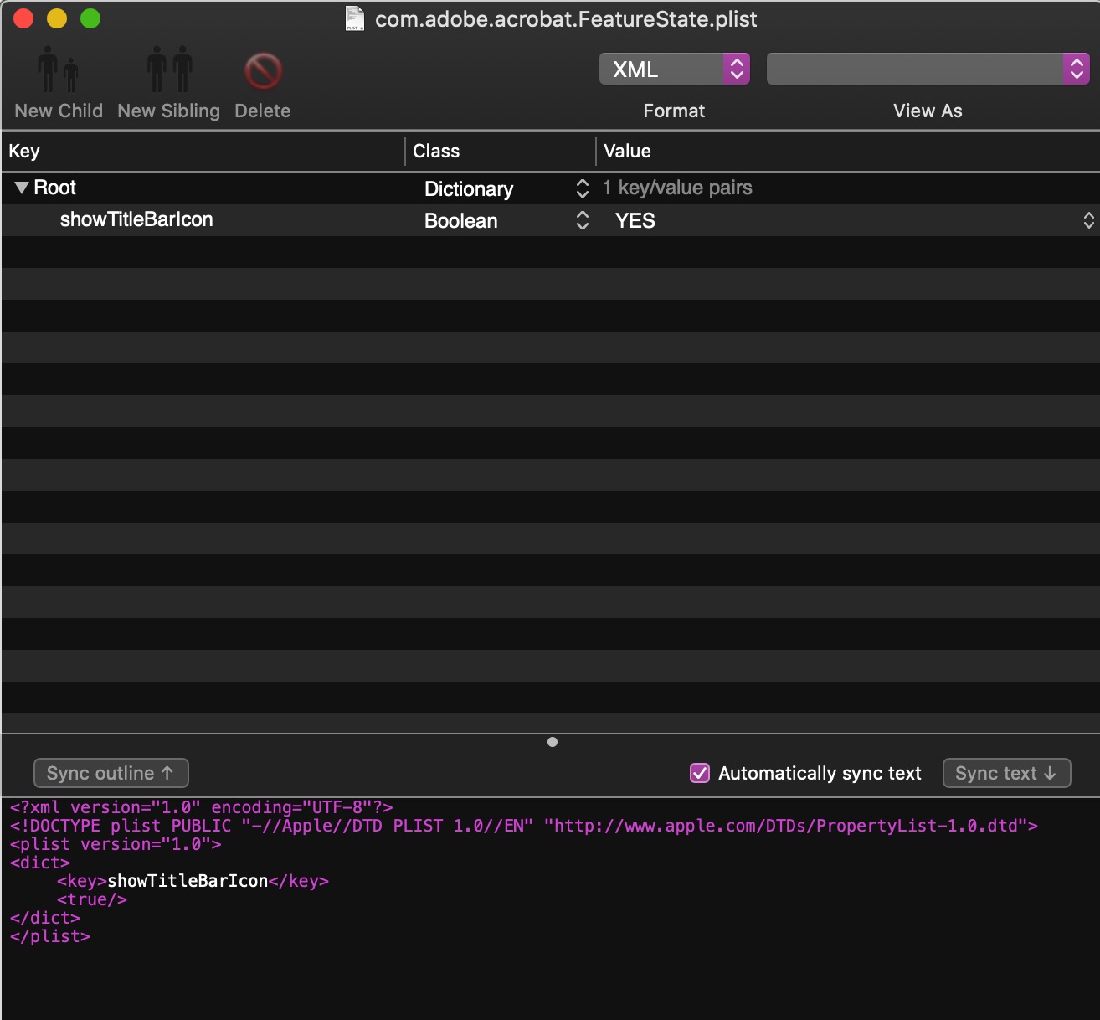Collapse the Root disclosure triangle
The width and height of the screenshot is (1100, 1020).
coord(22,188)
